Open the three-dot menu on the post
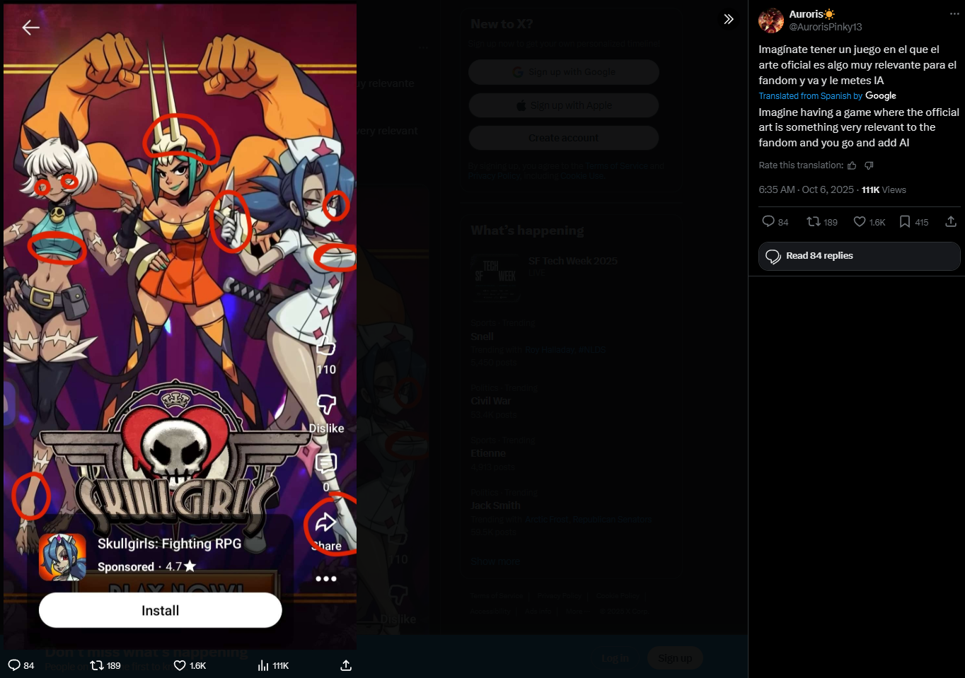The height and width of the screenshot is (678, 965). (954, 14)
